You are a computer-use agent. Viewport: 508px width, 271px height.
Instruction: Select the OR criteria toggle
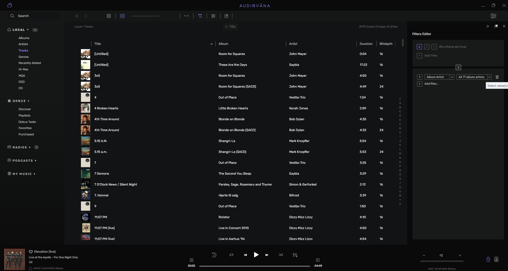point(427,47)
